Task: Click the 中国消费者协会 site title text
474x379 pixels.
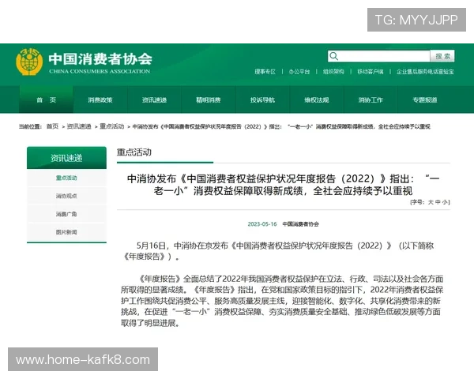Action: point(100,58)
